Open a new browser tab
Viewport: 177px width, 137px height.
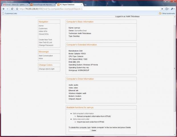pos(86,5)
